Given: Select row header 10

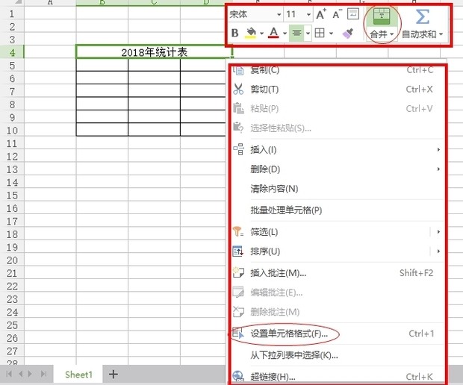Looking at the screenshot, I should point(12,130).
